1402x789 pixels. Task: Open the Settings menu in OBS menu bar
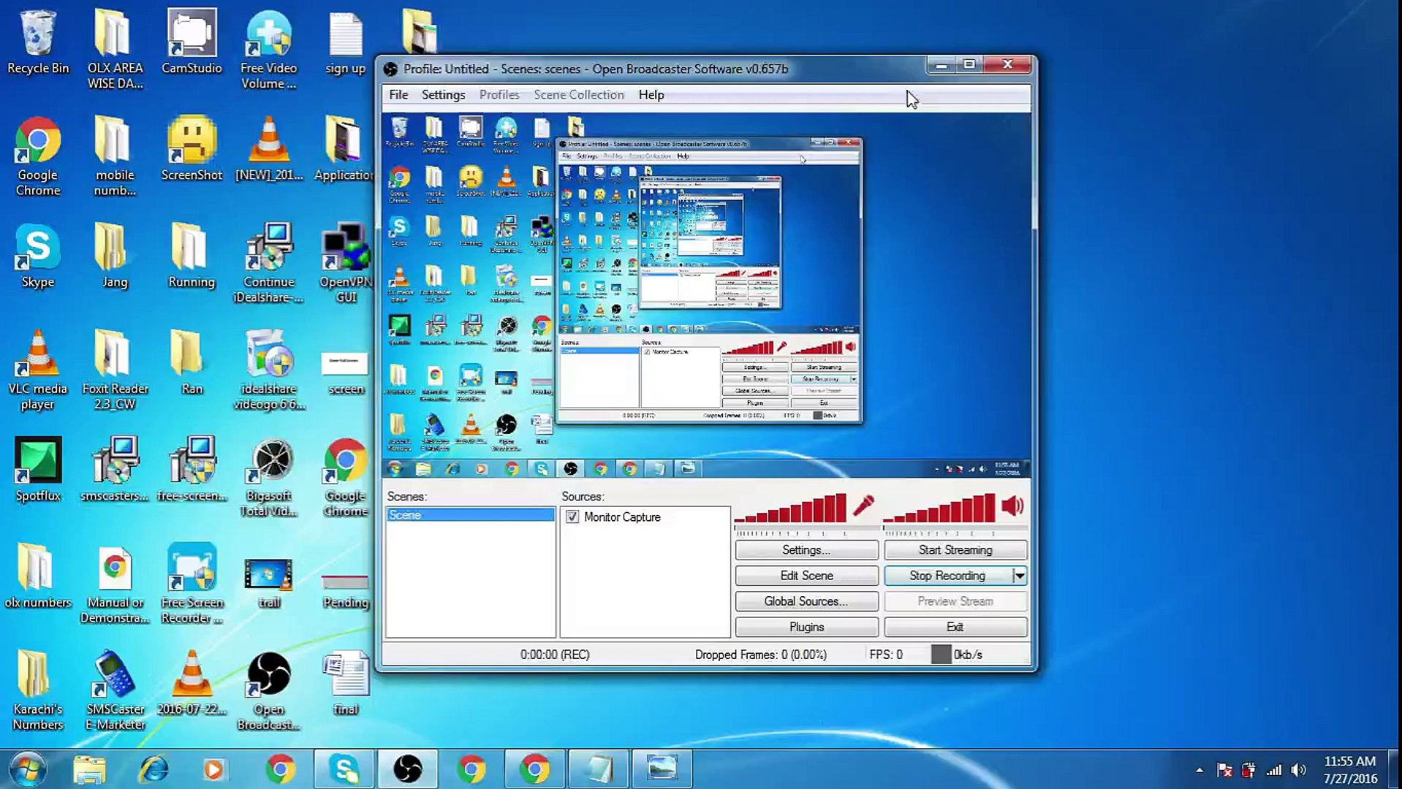[x=443, y=95]
